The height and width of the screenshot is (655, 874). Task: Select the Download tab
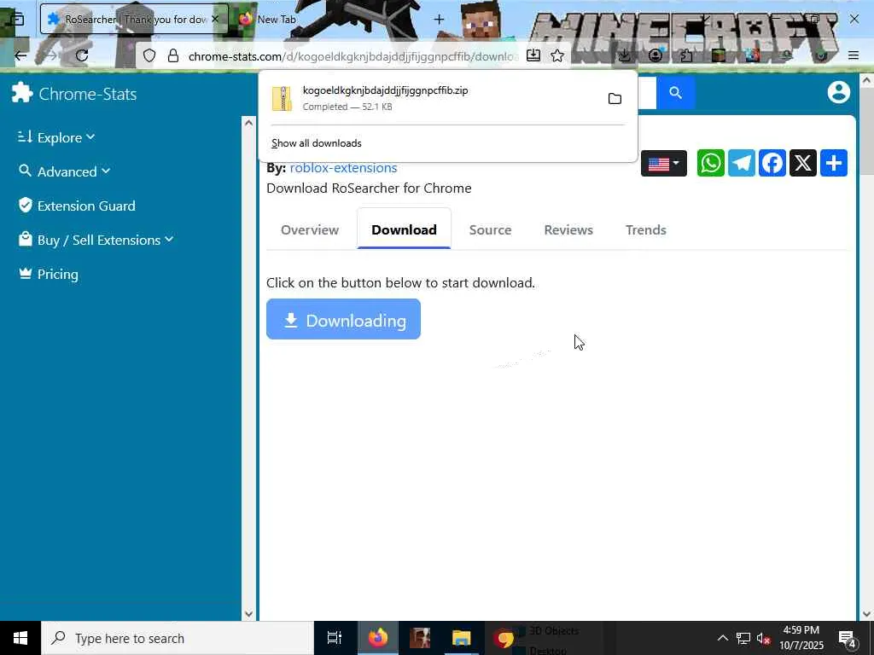(x=404, y=230)
